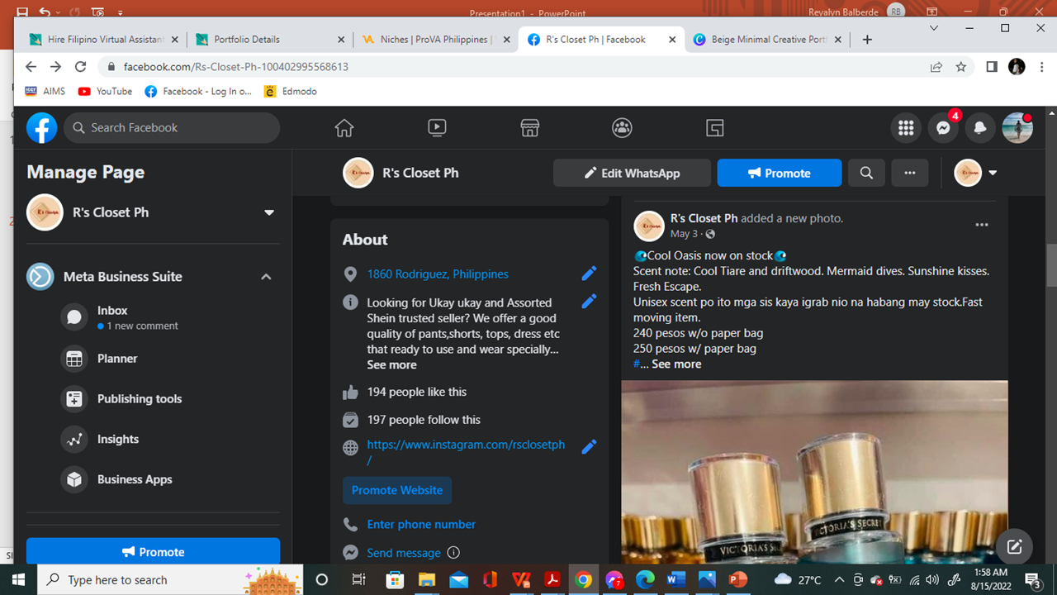Open the Chrome tab search chevron
This screenshot has width=1057, height=595.
tap(934, 28)
